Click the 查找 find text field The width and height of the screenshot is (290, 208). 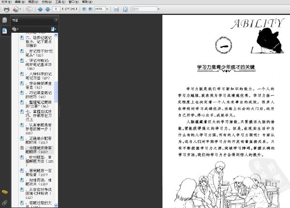point(145,9)
